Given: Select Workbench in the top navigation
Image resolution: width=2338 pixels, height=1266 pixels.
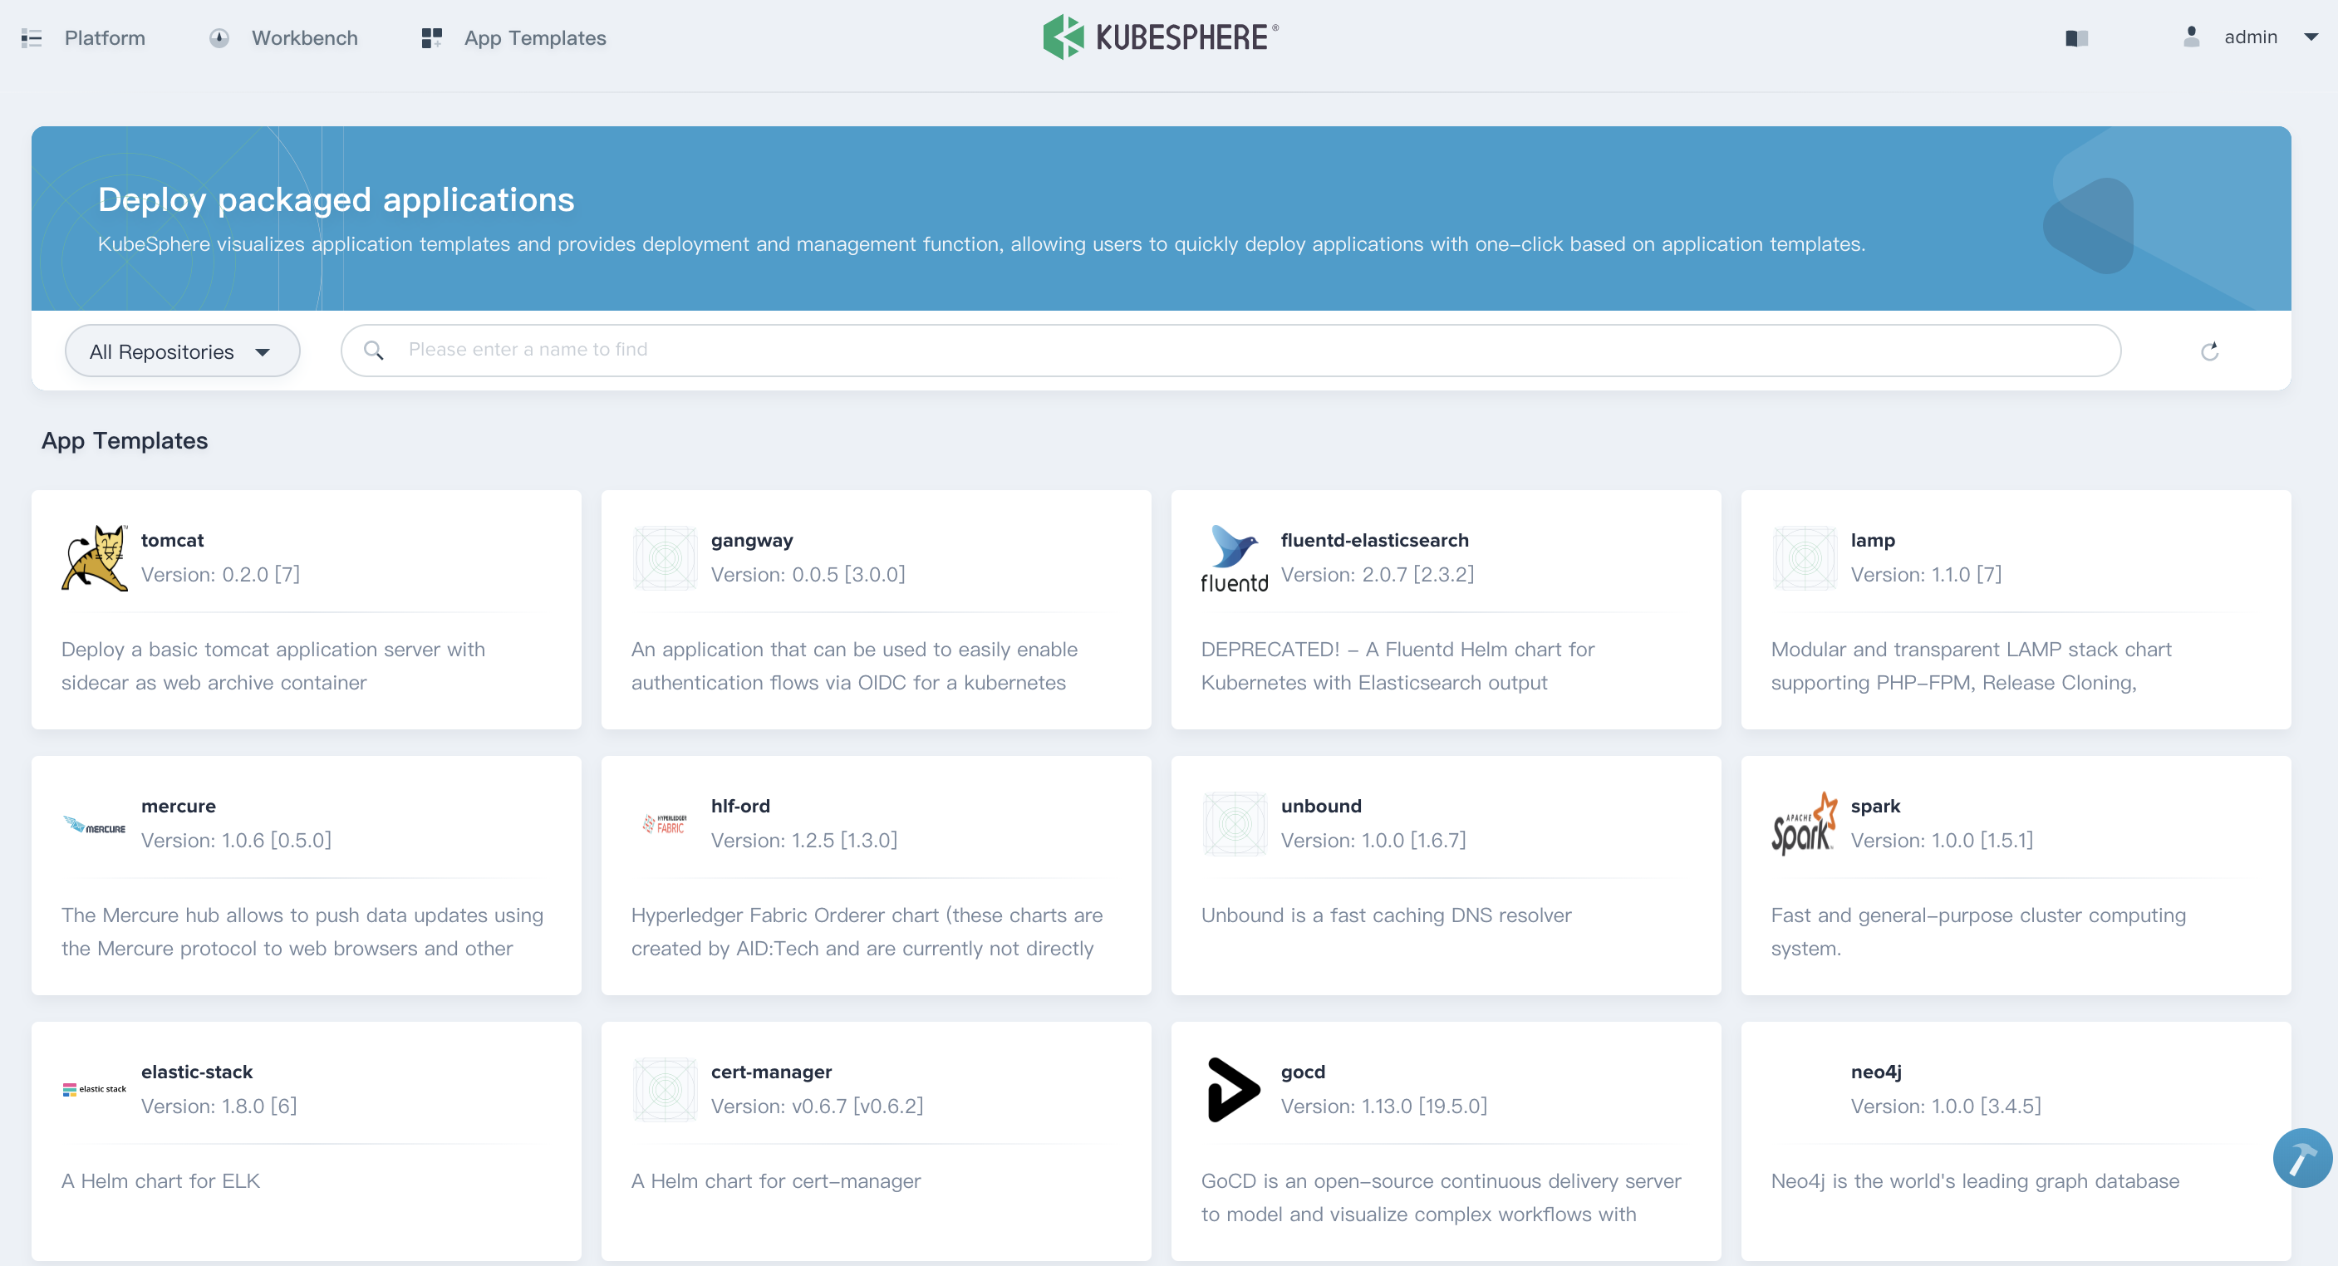Looking at the screenshot, I should (305, 38).
